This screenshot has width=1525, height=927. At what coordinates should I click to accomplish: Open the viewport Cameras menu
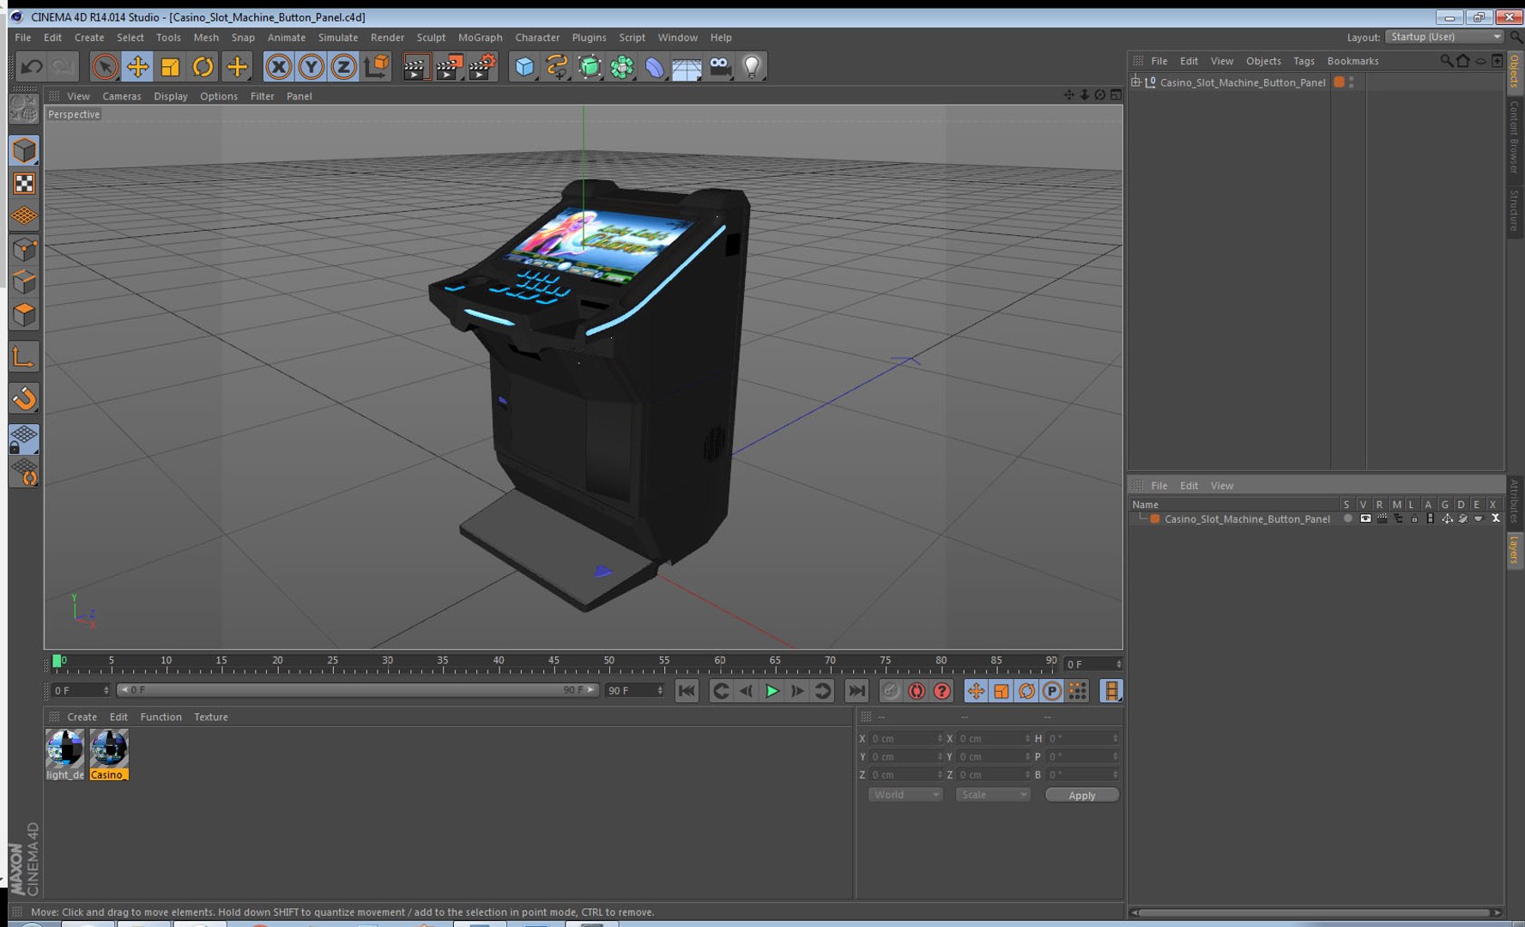(121, 96)
